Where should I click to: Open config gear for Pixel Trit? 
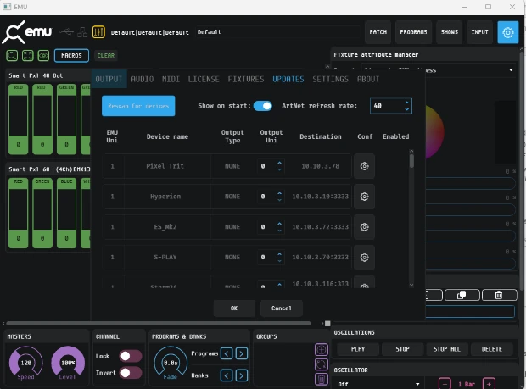click(364, 166)
